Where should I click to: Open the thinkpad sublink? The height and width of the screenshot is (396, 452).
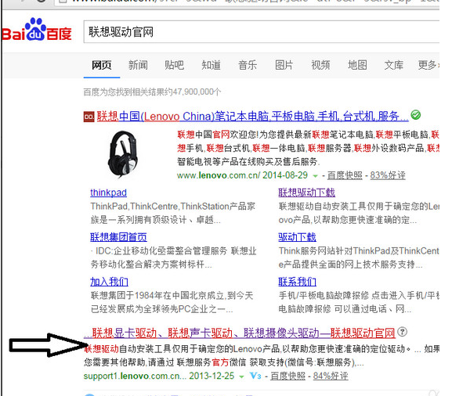[108, 193]
